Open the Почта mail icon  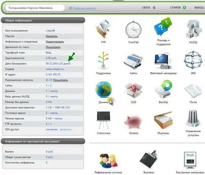point(193,91)
